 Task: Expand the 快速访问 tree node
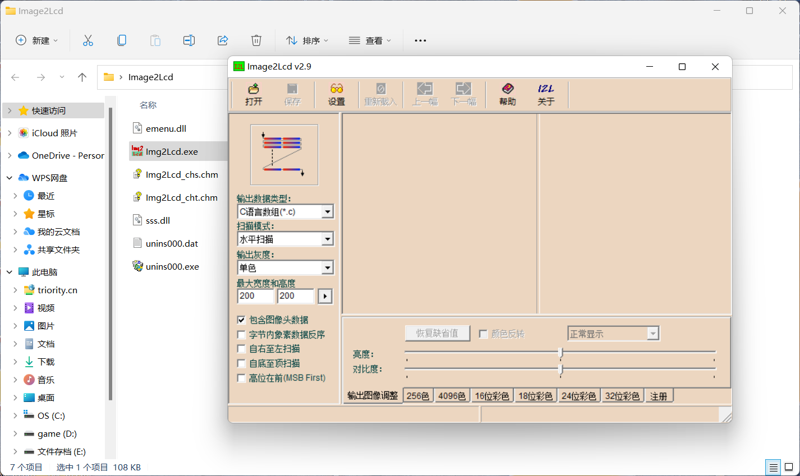[x=10, y=110]
